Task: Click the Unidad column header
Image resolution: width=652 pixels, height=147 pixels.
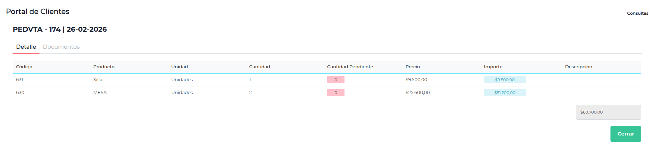Action: (179, 67)
